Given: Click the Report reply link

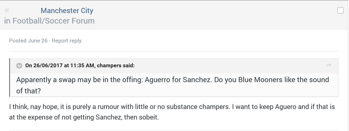Looking at the screenshot, I should click(66, 41).
